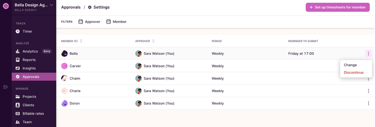
Task: Click Set up timesheets for member
Action: pyautogui.click(x=337, y=7)
